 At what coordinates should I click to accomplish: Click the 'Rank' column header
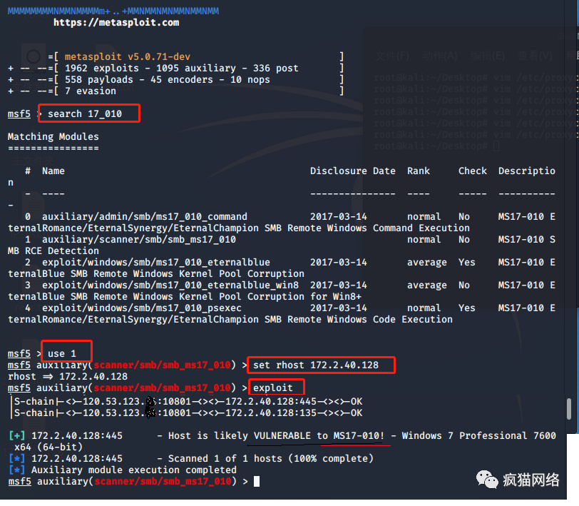419,171
